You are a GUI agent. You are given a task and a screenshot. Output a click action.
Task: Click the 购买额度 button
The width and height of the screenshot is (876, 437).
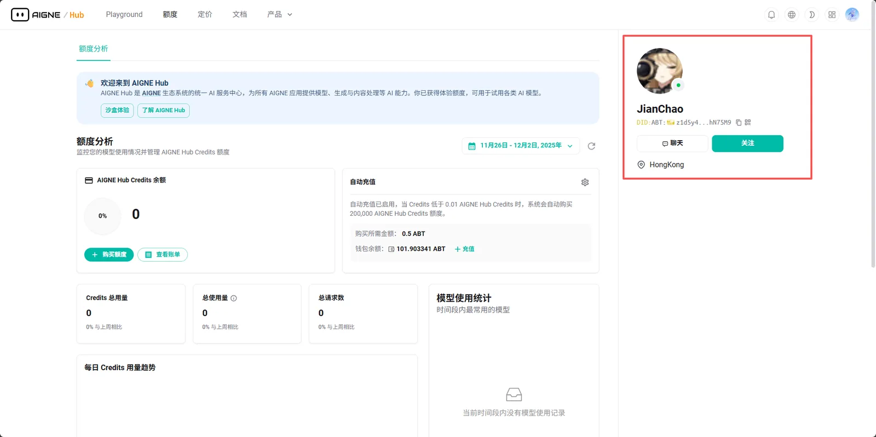pyautogui.click(x=109, y=255)
